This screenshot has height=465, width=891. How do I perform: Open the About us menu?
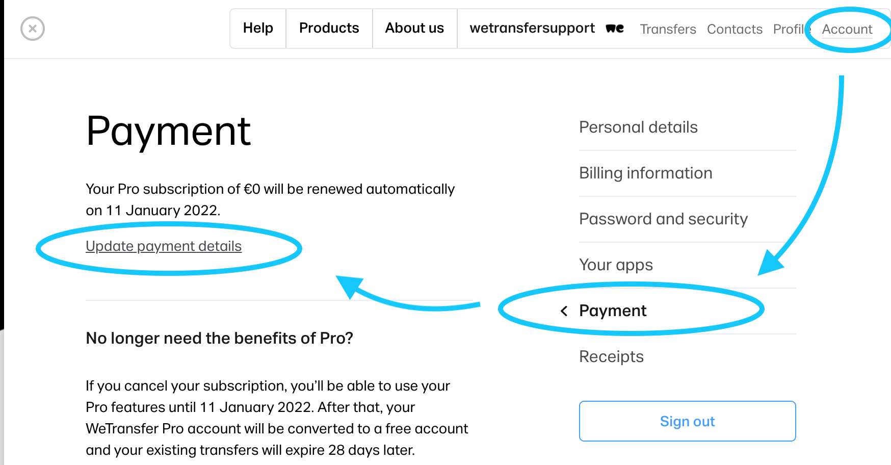coord(414,29)
